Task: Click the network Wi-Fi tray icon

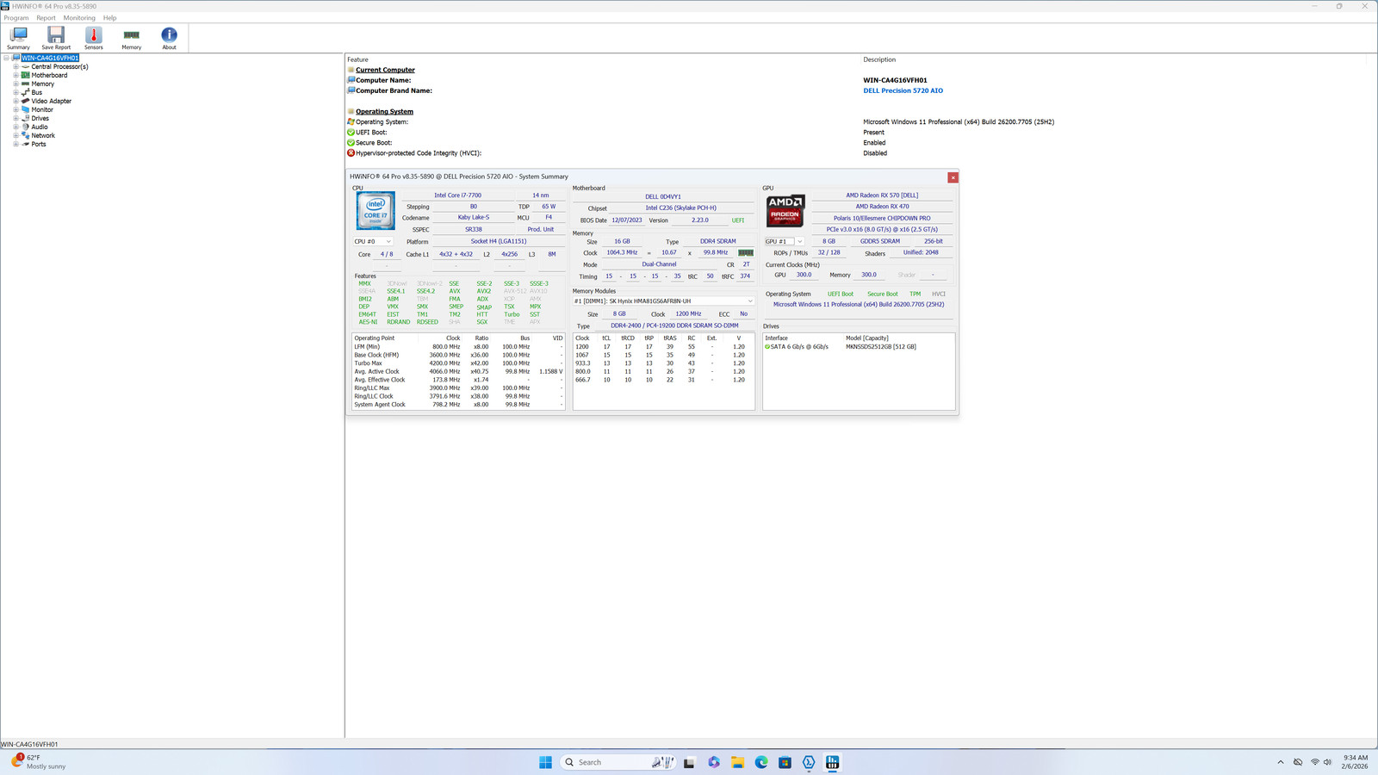Action: point(1314,762)
